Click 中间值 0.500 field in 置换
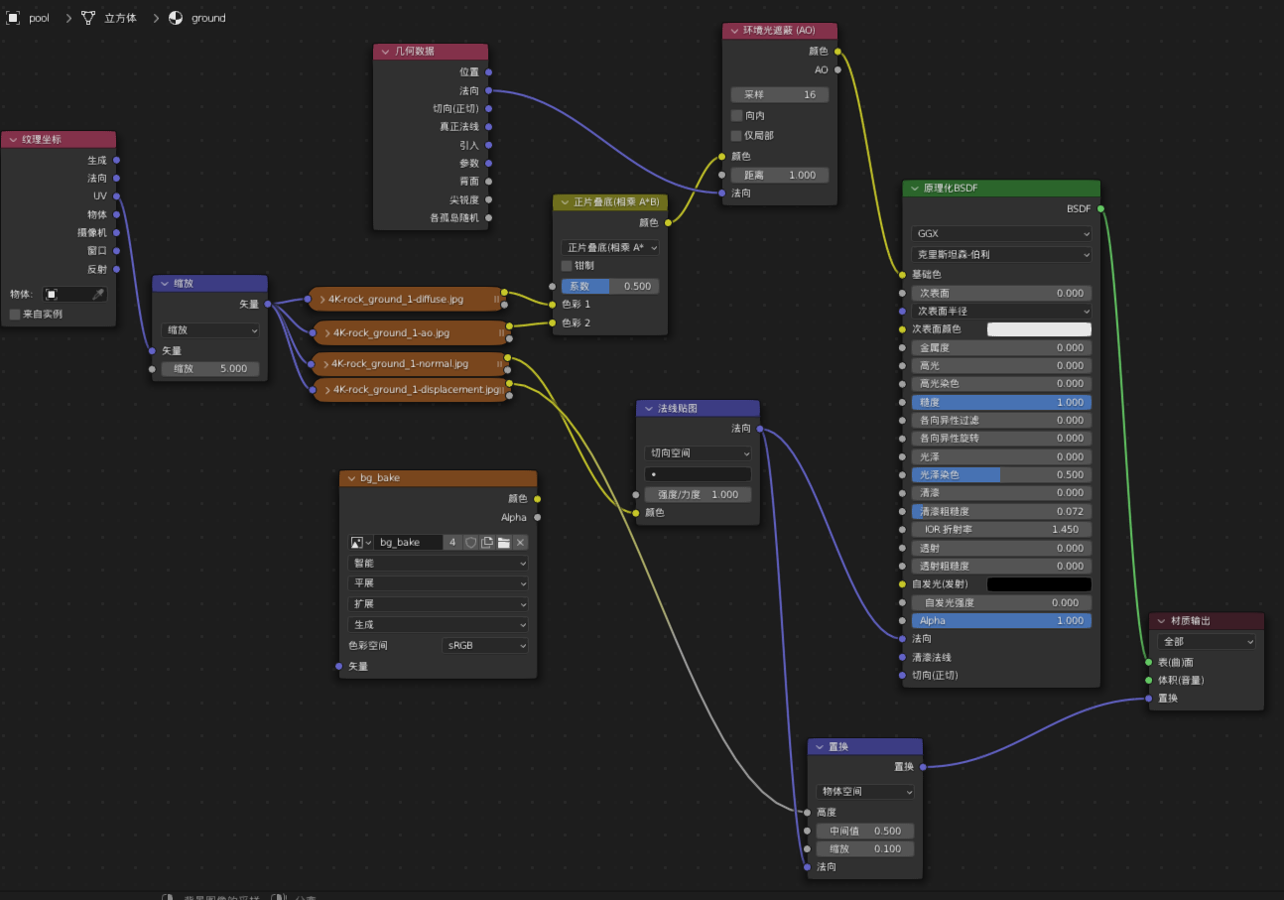This screenshot has width=1284, height=900. pos(864,831)
